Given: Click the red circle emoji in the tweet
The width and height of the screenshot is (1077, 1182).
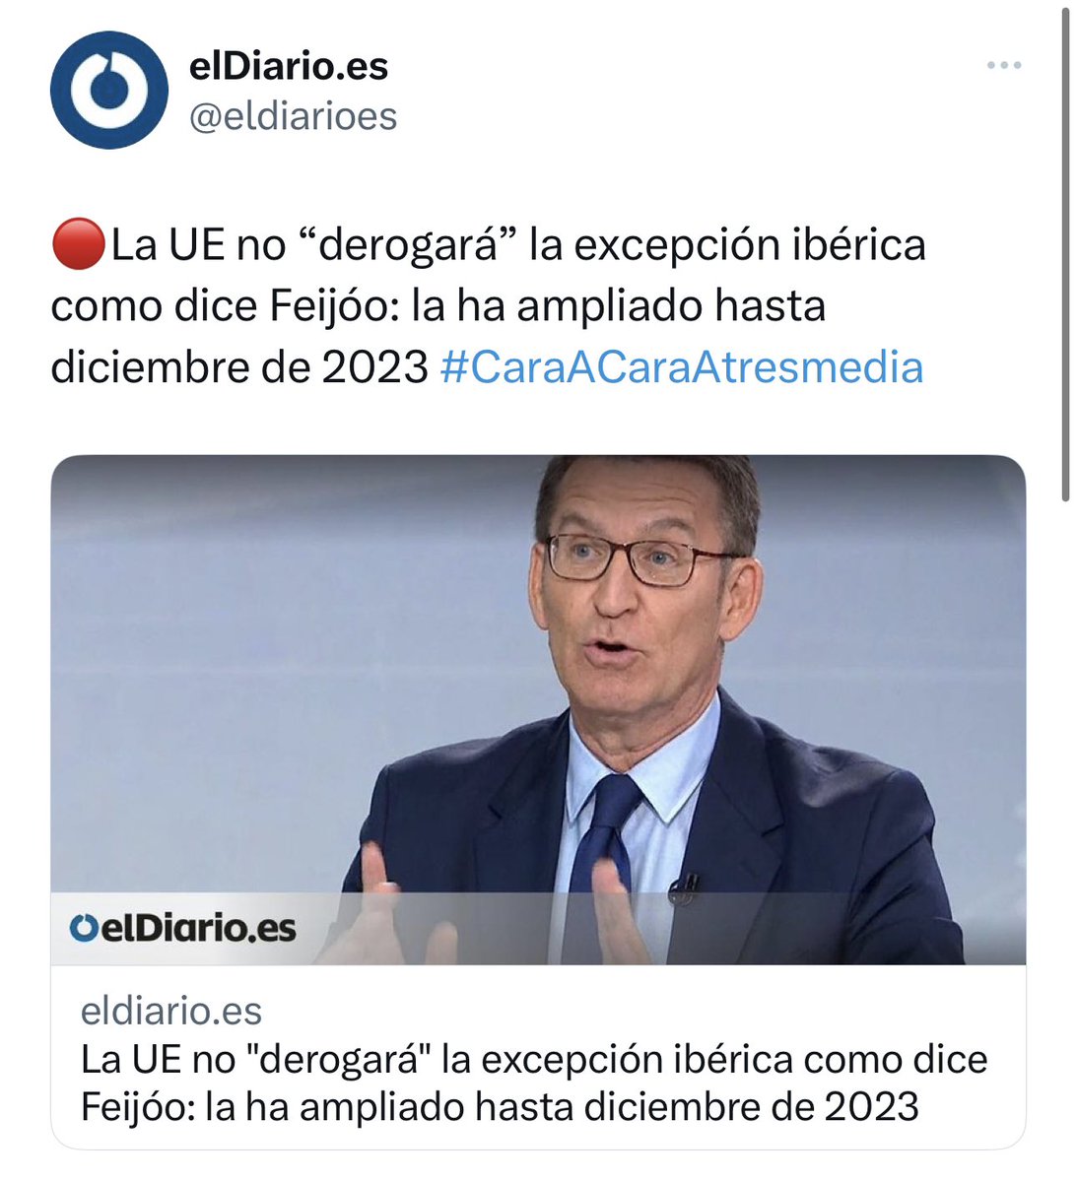Looking at the screenshot, I should pos(78,244).
